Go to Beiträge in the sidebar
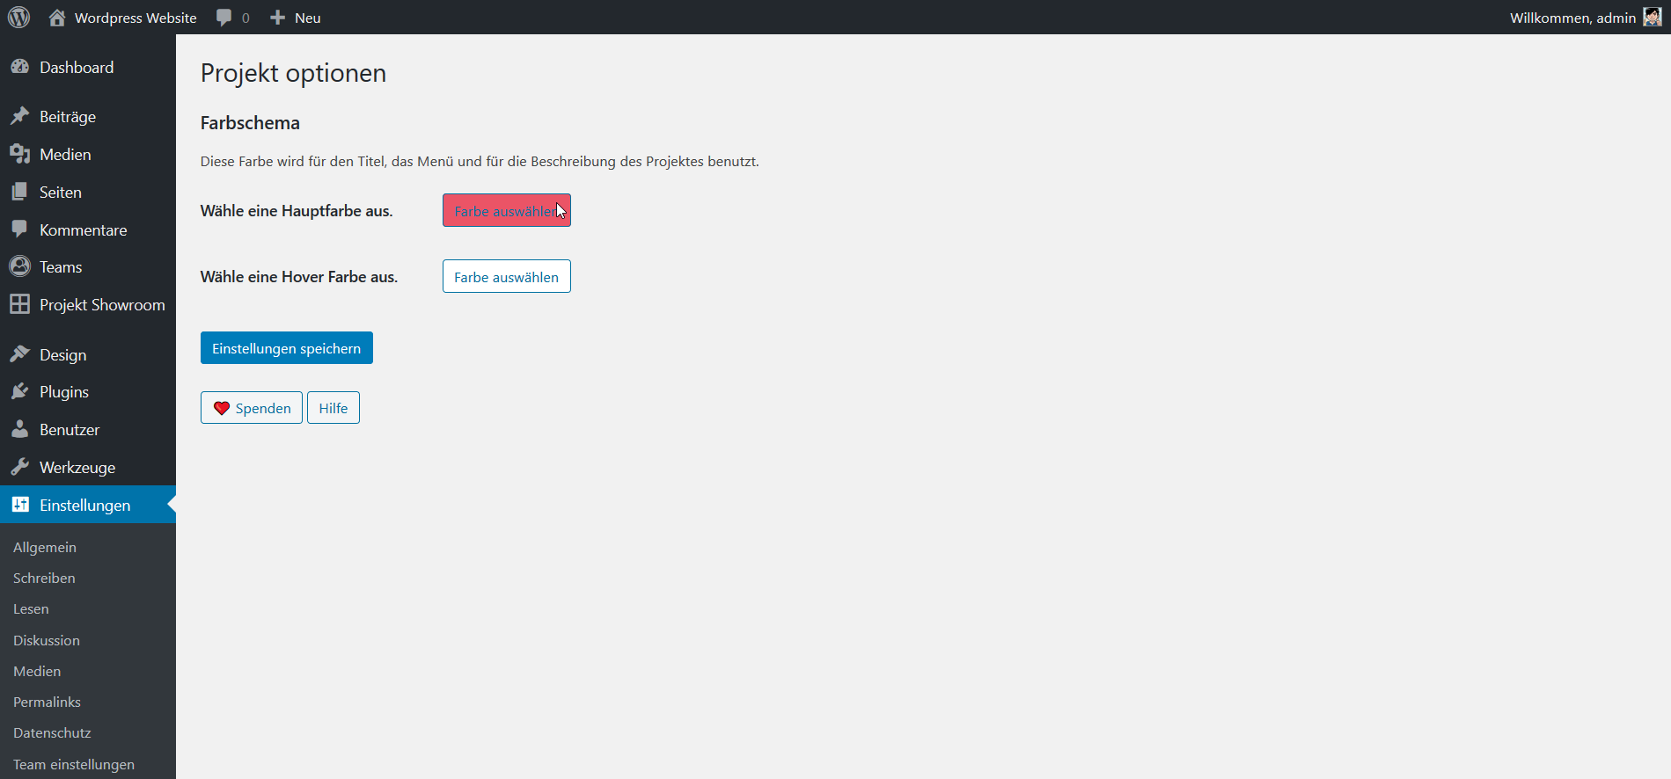Screen dimensions: 1671x779 (x=88, y=116)
